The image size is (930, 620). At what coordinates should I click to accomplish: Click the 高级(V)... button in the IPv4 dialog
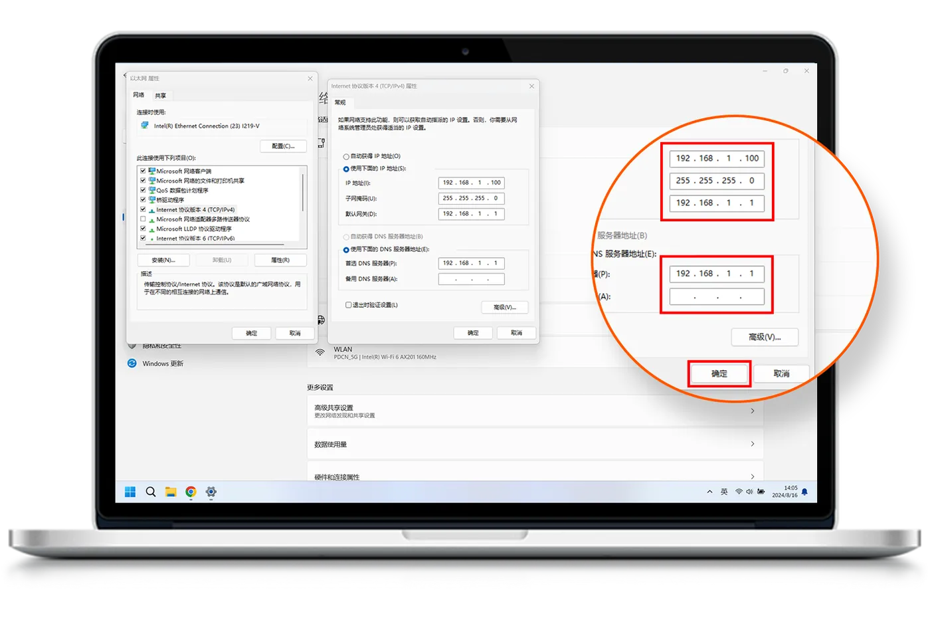point(505,307)
